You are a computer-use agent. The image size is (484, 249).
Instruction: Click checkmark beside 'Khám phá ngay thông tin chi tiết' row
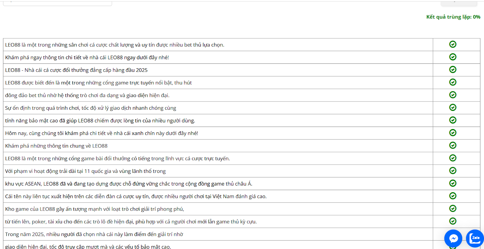[x=453, y=57]
